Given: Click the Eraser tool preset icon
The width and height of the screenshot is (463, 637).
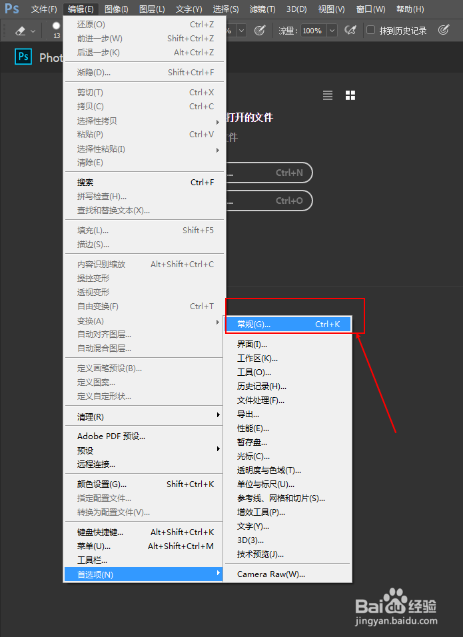Looking at the screenshot, I should 20,31.
